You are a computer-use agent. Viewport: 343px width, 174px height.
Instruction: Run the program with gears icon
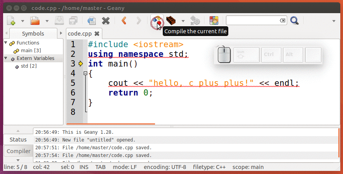tap(195, 20)
